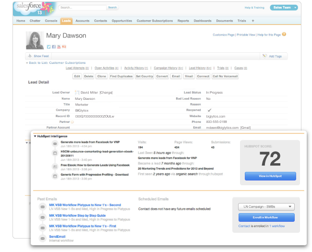The image size is (312, 252).
Task: Click the Add Tags pencil icon
Action: (x=264, y=56)
